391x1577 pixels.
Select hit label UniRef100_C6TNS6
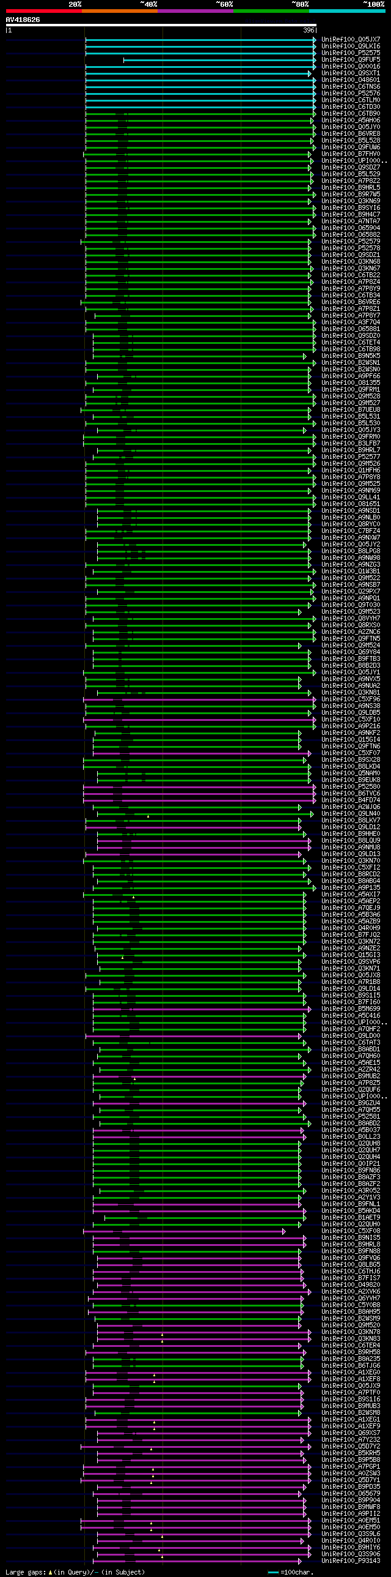[x=351, y=87]
